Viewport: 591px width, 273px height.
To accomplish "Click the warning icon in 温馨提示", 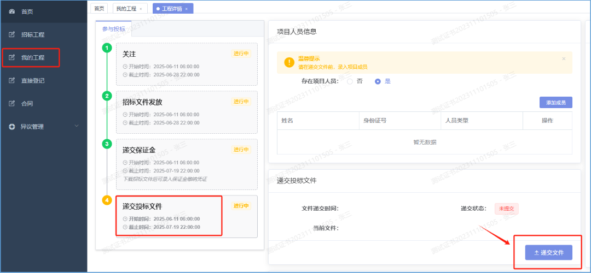I will pyautogui.click(x=289, y=62).
